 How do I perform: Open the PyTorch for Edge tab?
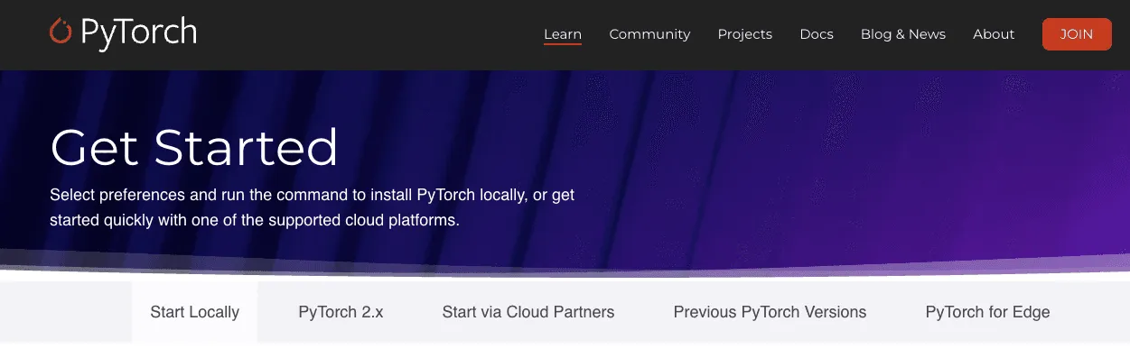[x=987, y=312]
